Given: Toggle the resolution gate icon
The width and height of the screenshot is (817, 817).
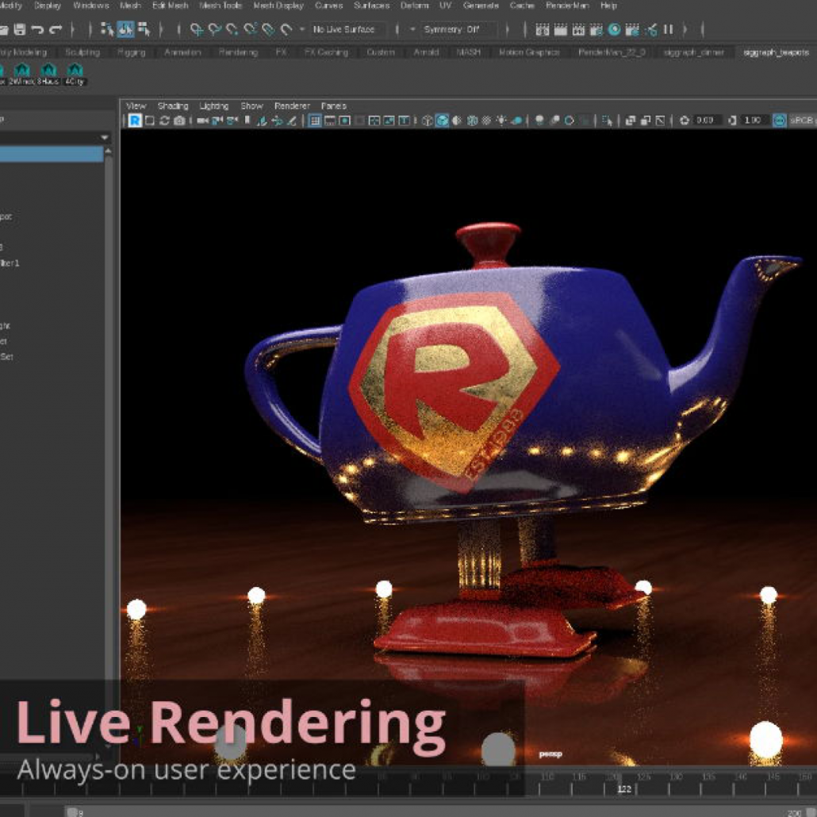Looking at the screenshot, I should (344, 121).
